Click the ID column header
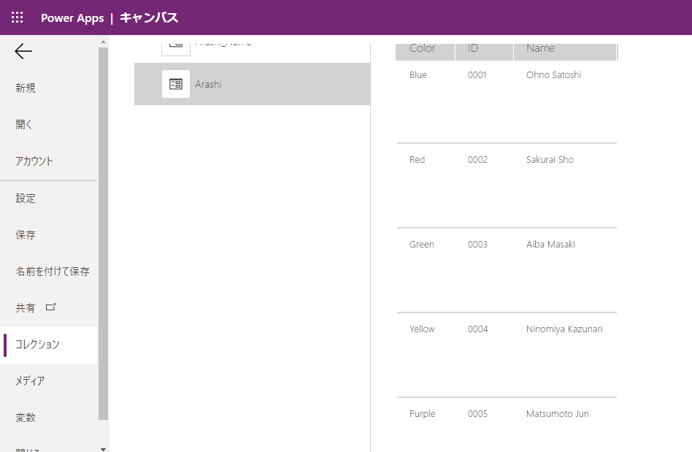 pos(484,52)
